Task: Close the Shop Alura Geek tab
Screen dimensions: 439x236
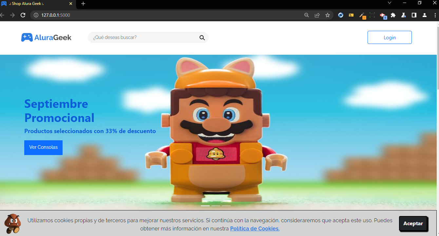Action: pyautogui.click(x=71, y=4)
